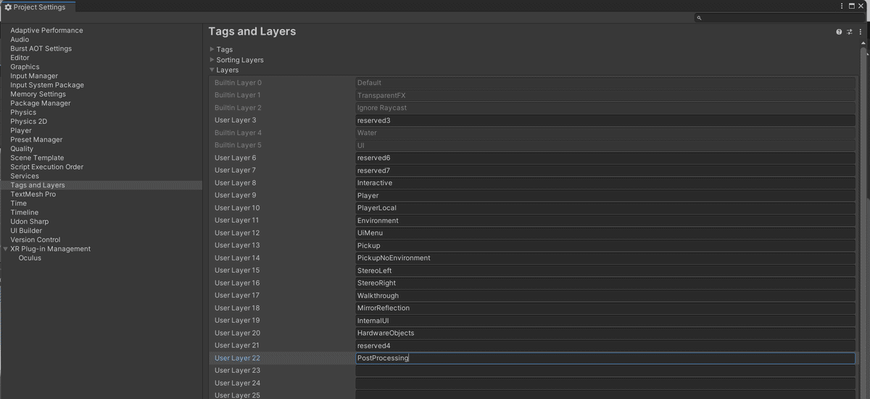Click the PostProcessing layer field
This screenshot has height=399, width=870.
tap(605, 358)
